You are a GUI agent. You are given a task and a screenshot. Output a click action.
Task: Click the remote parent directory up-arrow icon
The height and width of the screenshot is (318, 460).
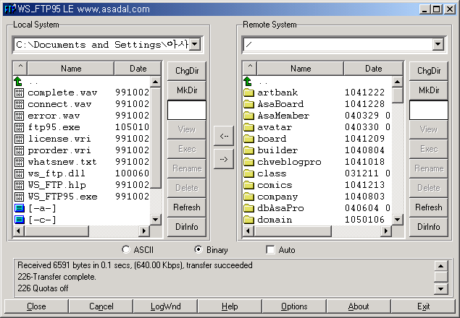click(248, 81)
